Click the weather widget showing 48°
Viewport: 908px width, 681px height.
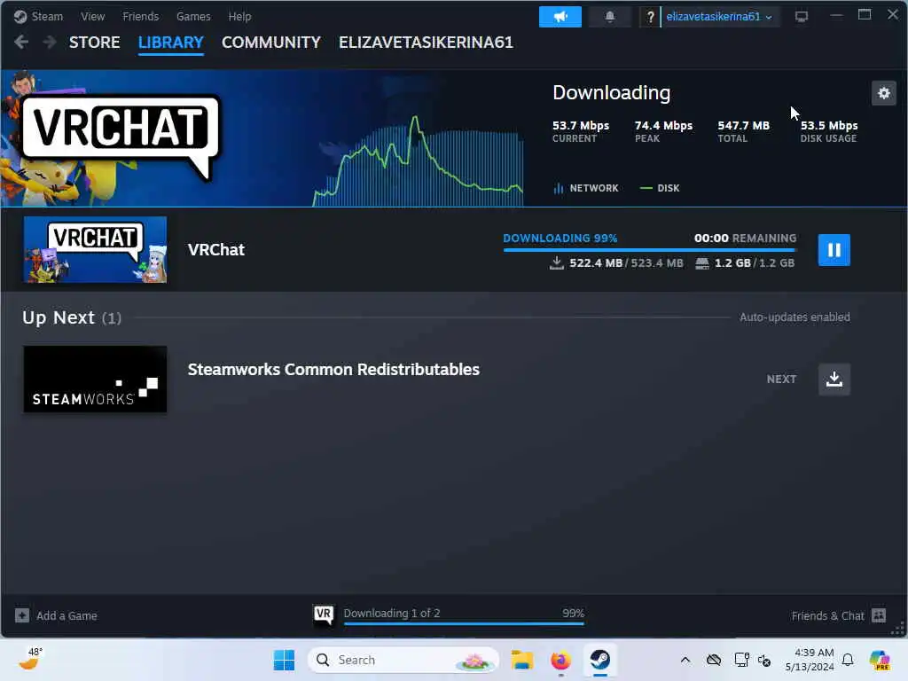[30, 659]
